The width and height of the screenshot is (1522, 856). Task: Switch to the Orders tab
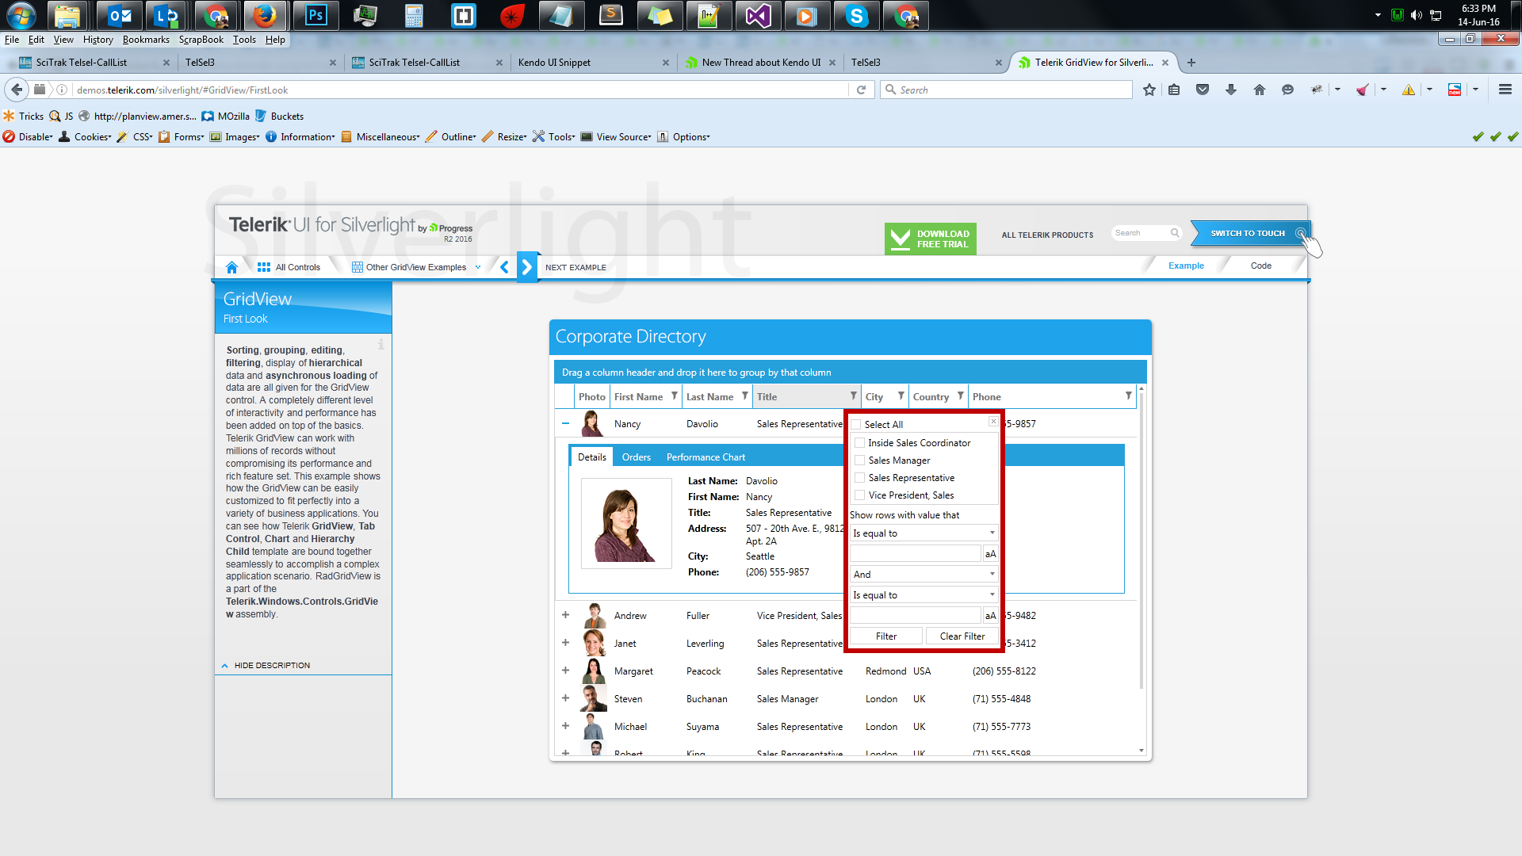click(x=636, y=457)
